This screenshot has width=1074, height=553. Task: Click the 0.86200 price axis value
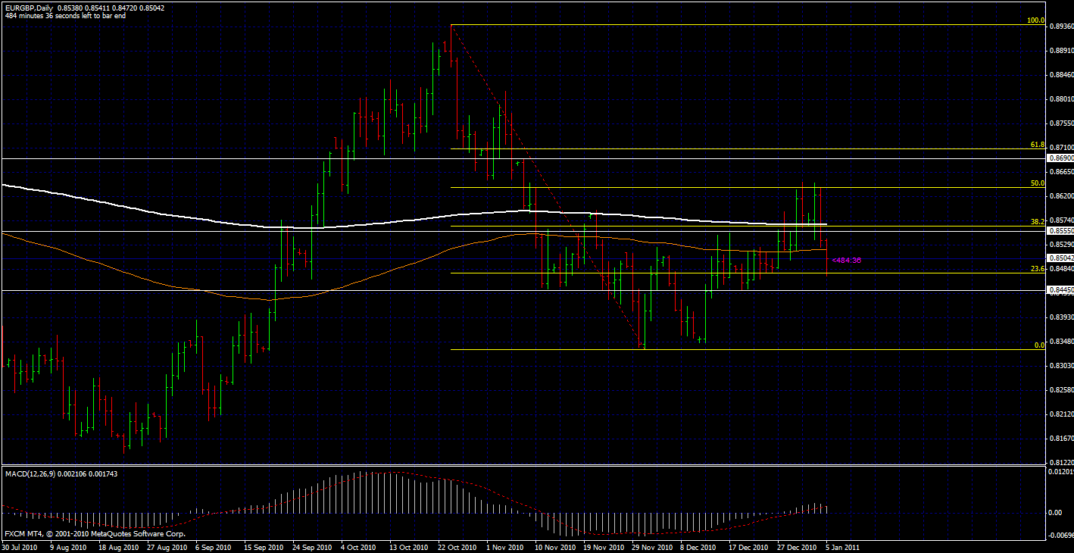point(1061,196)
